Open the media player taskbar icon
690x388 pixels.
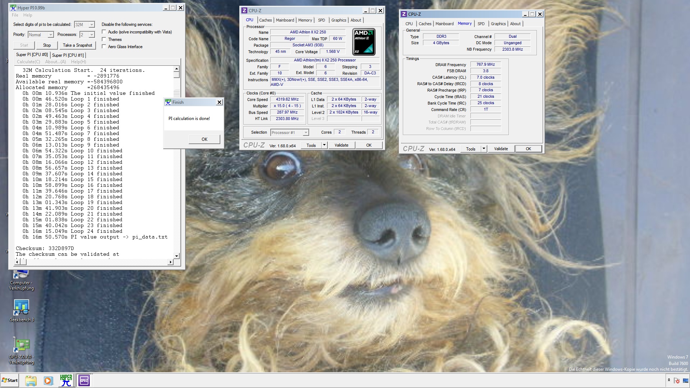pos(48,380)
